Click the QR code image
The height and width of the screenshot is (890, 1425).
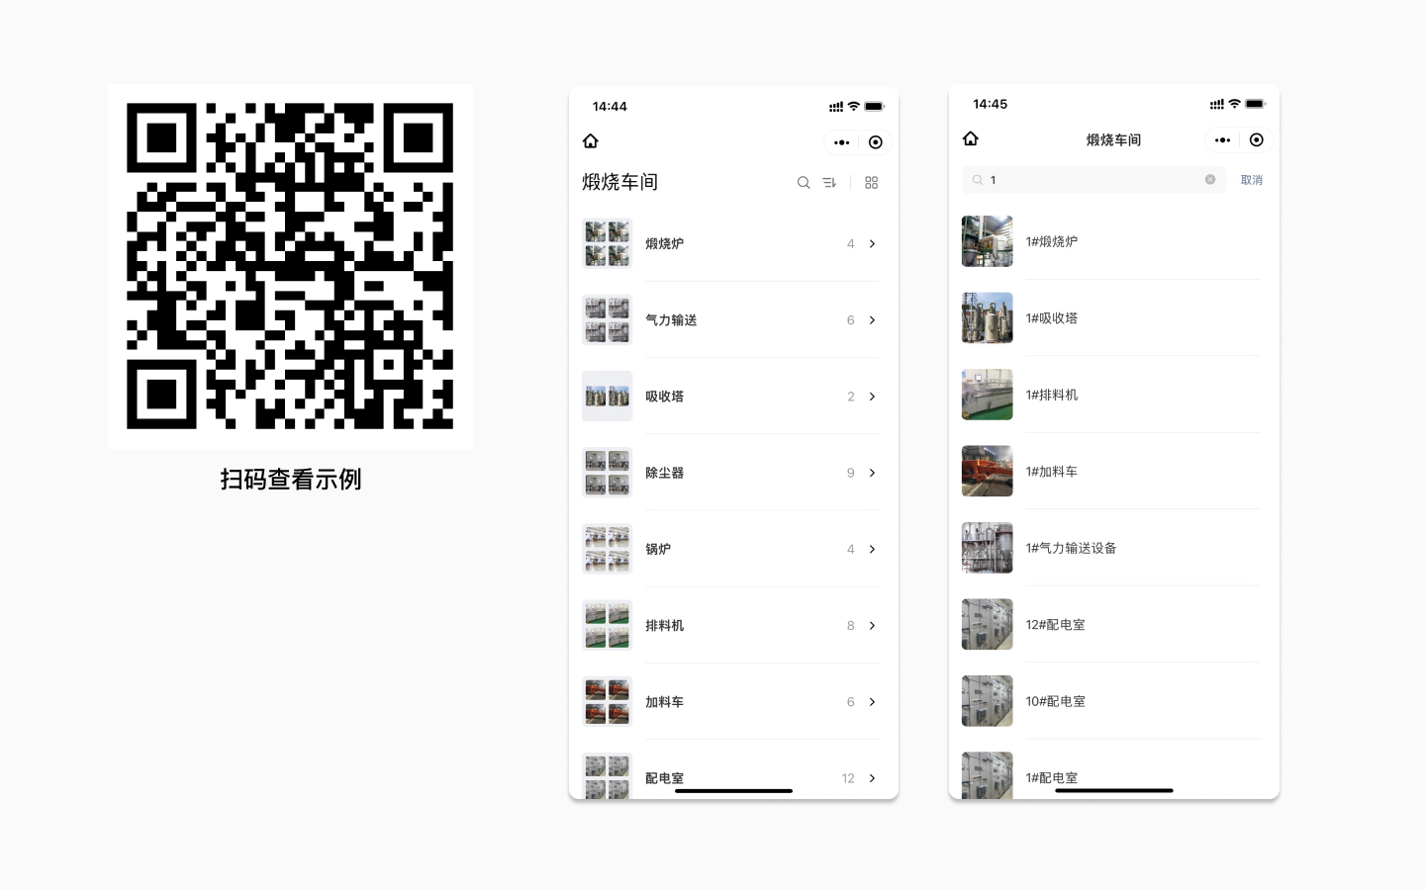[290, 266]
